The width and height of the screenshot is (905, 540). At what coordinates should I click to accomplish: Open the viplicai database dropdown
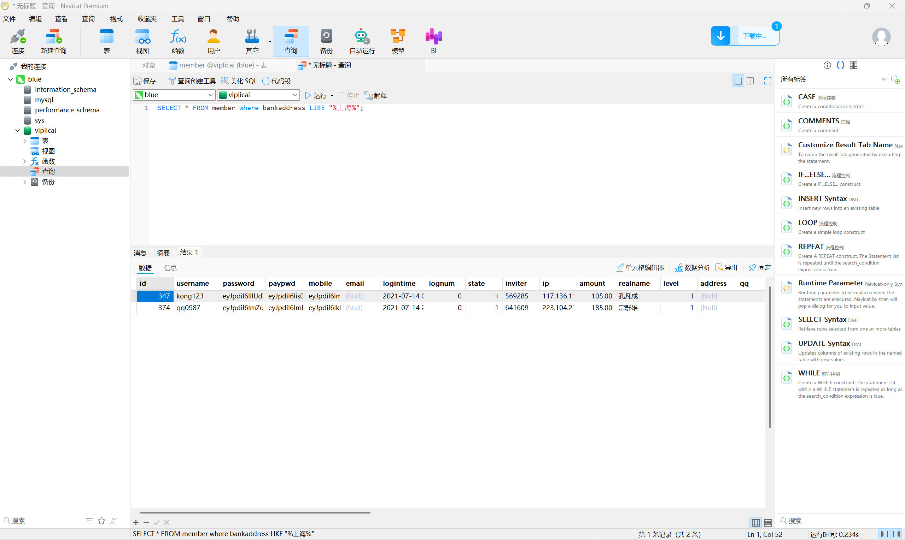(x=258, y=95)
